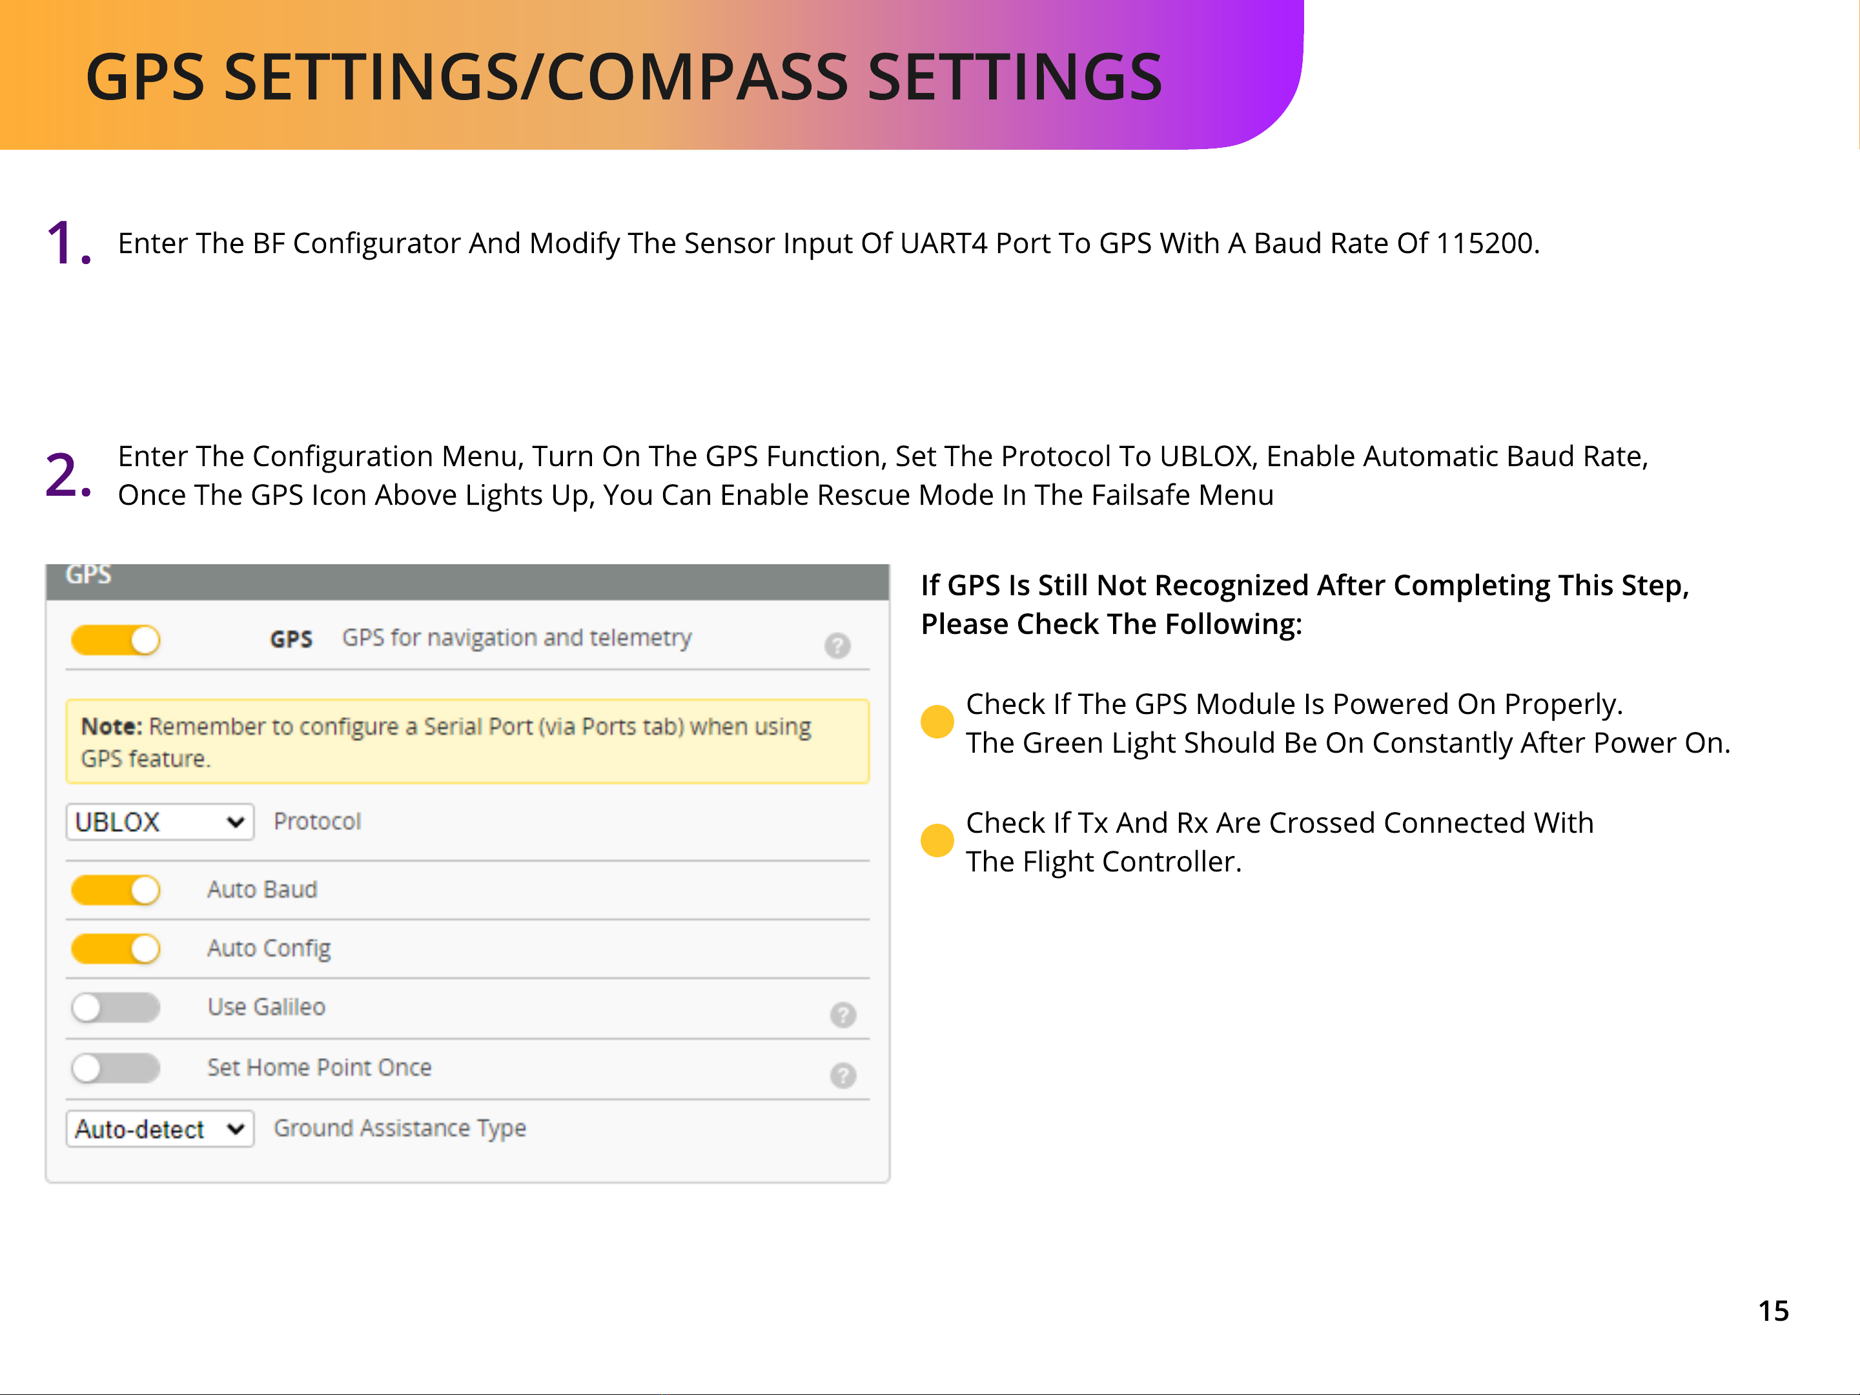Turn on Set Home Point Once
Image resolution: width=1860 pixels, height=1395 pixels.
(x=116, y=1068)
